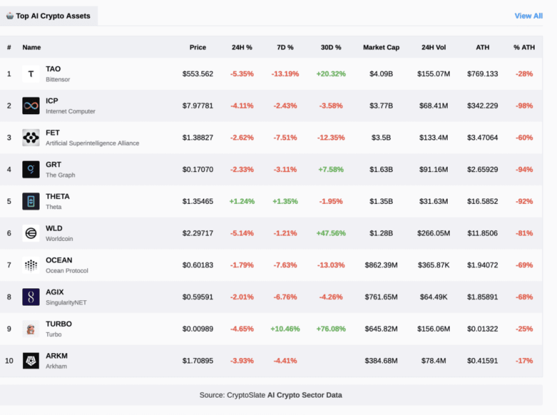Click the FET Superintelligence Alliance logo

[31, 137]
